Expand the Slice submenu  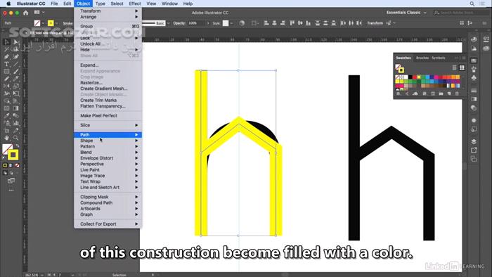(x=108, y=125)
